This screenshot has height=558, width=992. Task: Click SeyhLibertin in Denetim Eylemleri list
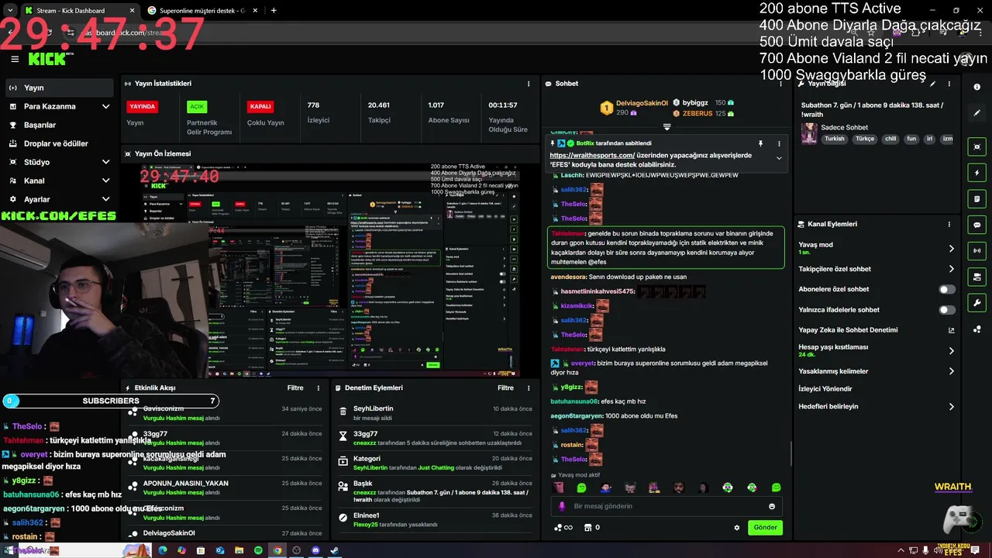(x=373, y=408)
